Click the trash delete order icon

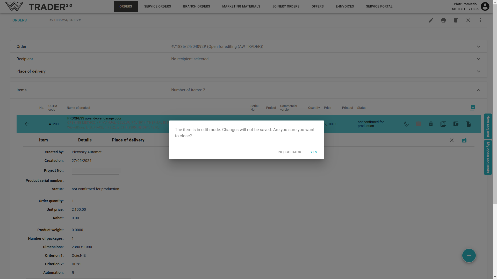pyautogui.click(x=456, y=20)
